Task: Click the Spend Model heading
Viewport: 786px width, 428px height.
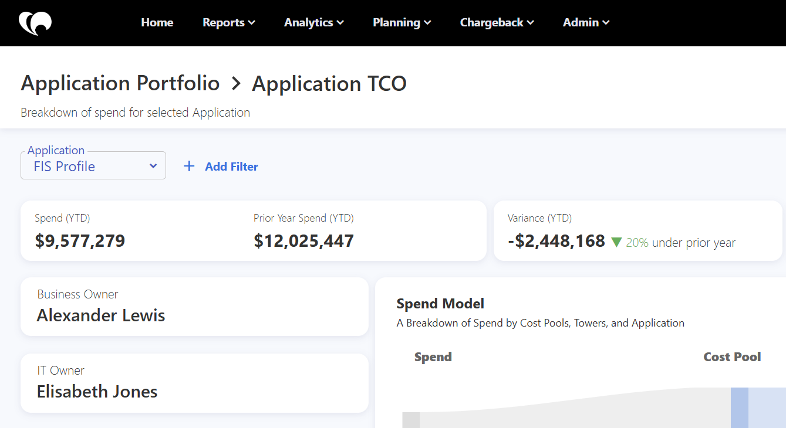Action: pos(440,304)
